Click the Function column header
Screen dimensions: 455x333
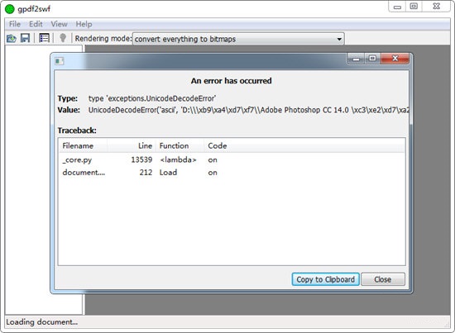[x=180, y=145]
